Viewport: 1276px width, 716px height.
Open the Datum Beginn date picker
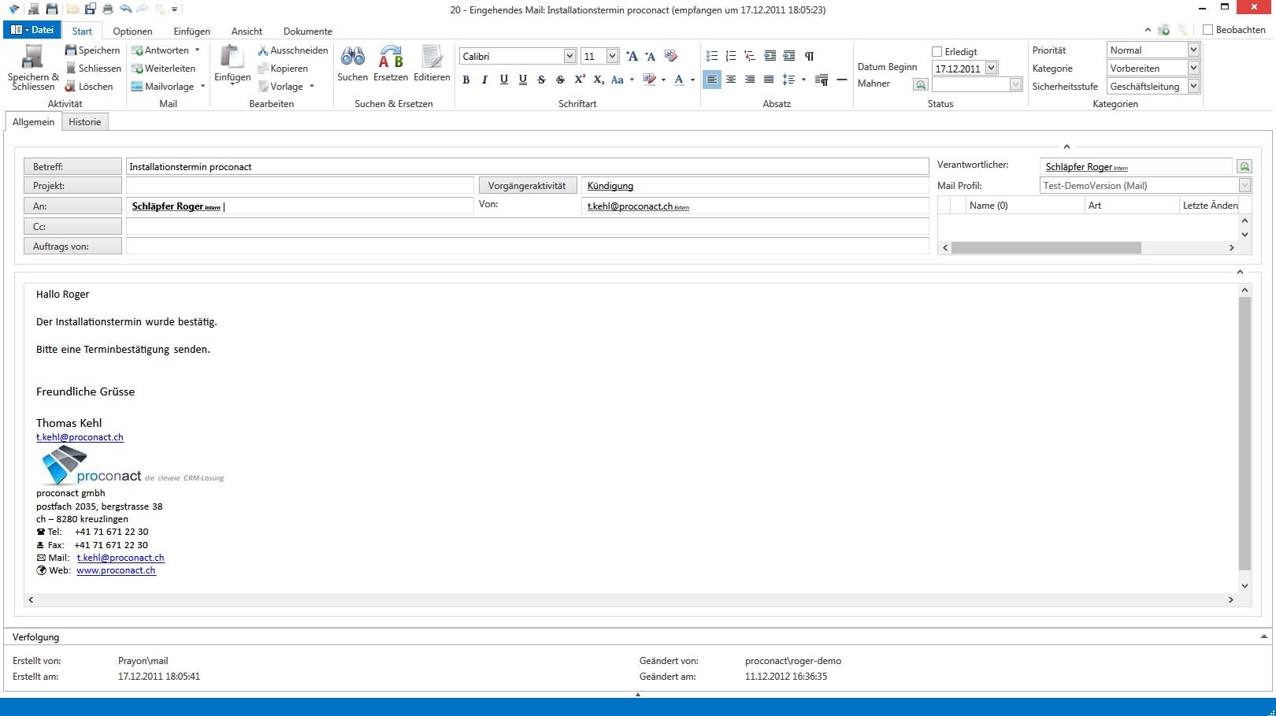pyautogui.click(x=992, y=69)
